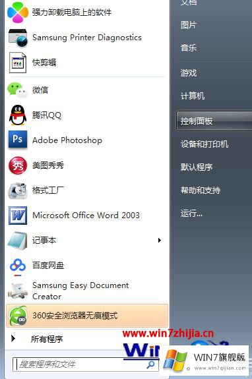Click the 美图秀秀 label
This screenshot has width=252, height=379.
tap(48, 165)
